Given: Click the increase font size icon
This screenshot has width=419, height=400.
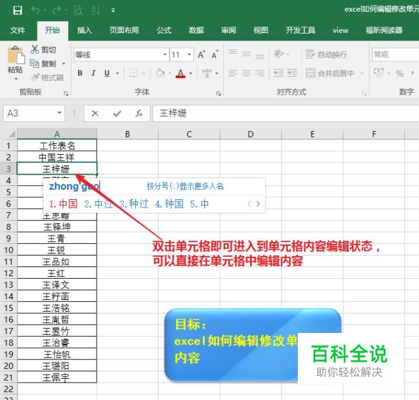Looking at the screenshot, I should (x=202, y=55).
